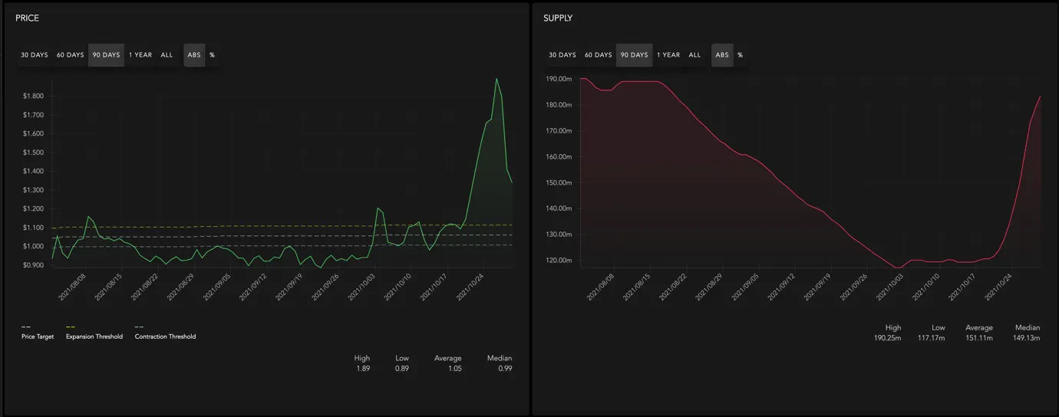The image size is (1059, 417).
Task: Select 60 DAYS range on Supply chart
Action: point(599,55)
